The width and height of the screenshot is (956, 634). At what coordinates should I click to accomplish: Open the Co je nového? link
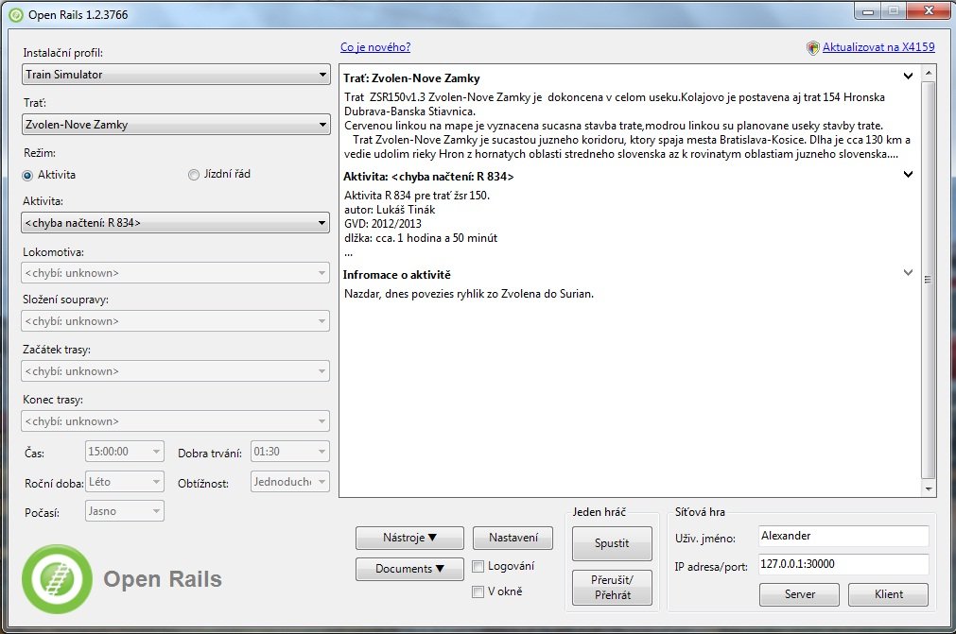tap(375, 47)
